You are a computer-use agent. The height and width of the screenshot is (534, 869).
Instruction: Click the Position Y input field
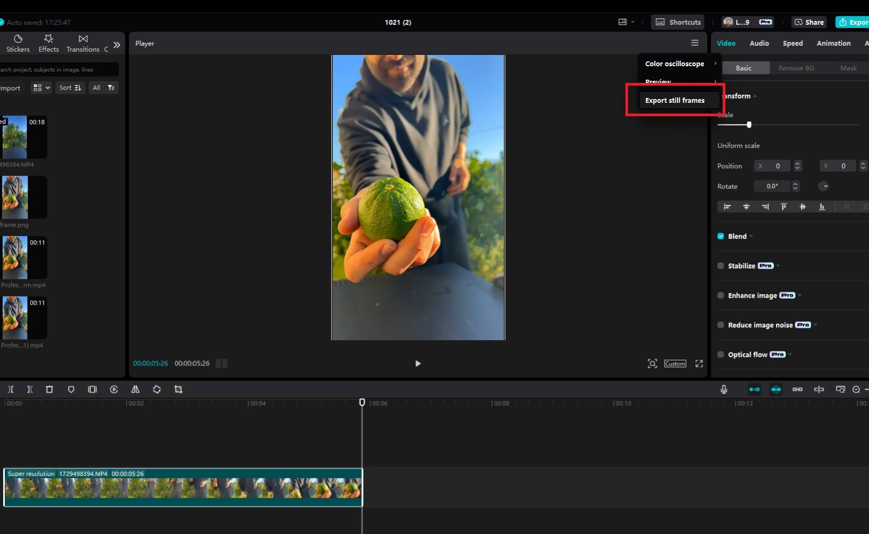(837, 166)
